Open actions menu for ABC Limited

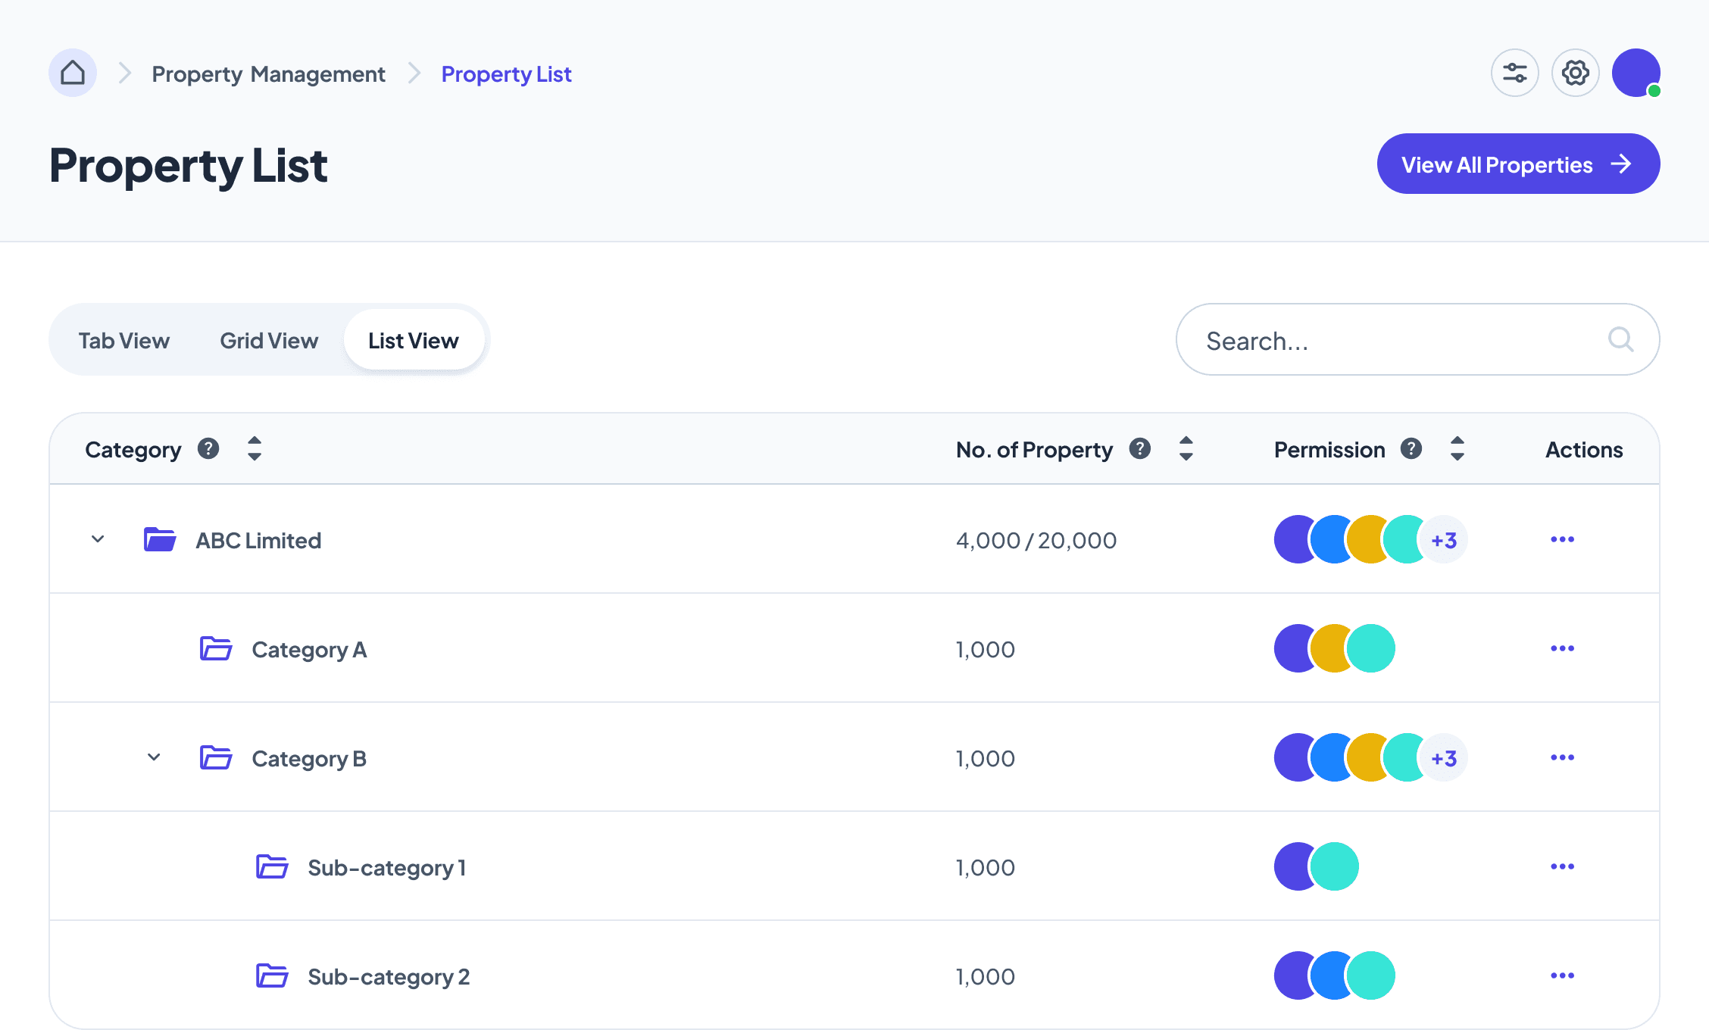(x=1562, y=540)
